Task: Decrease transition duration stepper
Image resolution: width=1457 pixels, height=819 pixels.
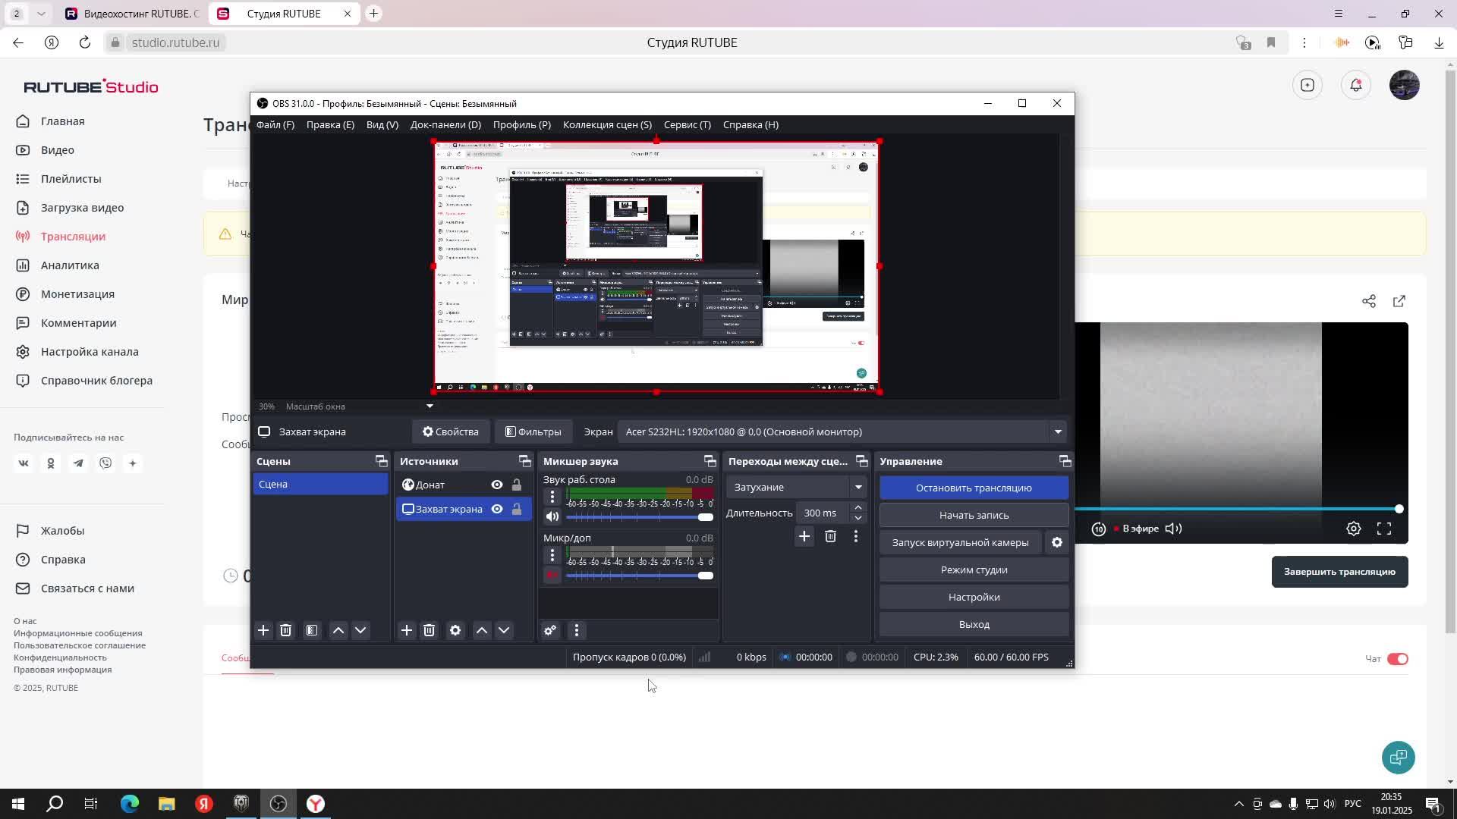Action: click(858, 518)
